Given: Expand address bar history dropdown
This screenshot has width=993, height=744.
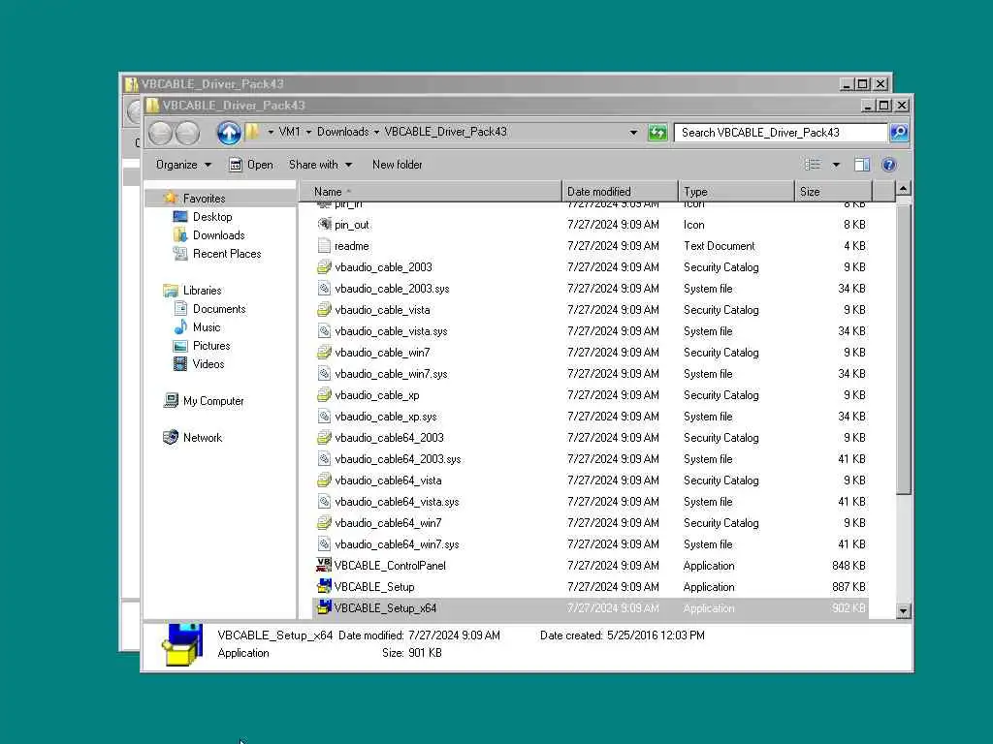Looking at the screenshot, I should pyautogui.click(x=633, y=132).
